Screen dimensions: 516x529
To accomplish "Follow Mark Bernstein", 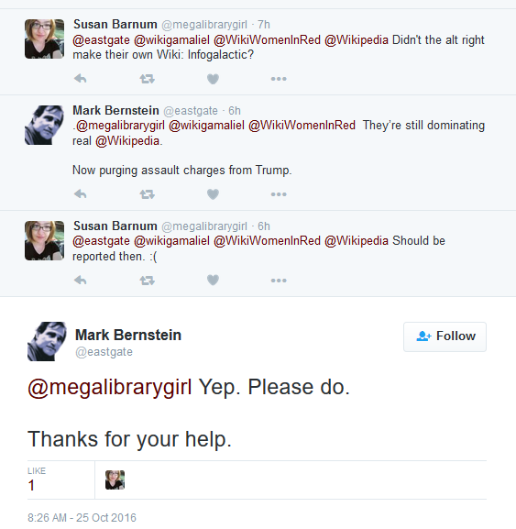I will click(x=445, y=336).
